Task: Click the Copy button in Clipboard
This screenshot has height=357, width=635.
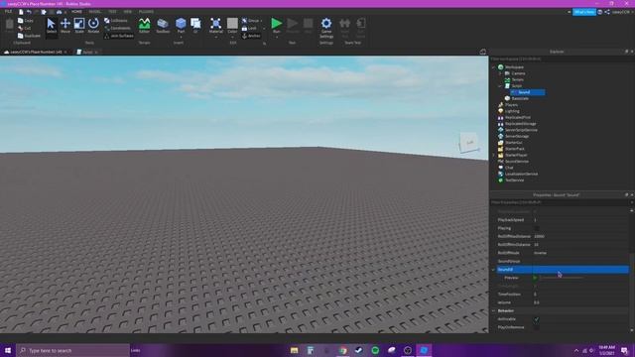Action: 26,20
